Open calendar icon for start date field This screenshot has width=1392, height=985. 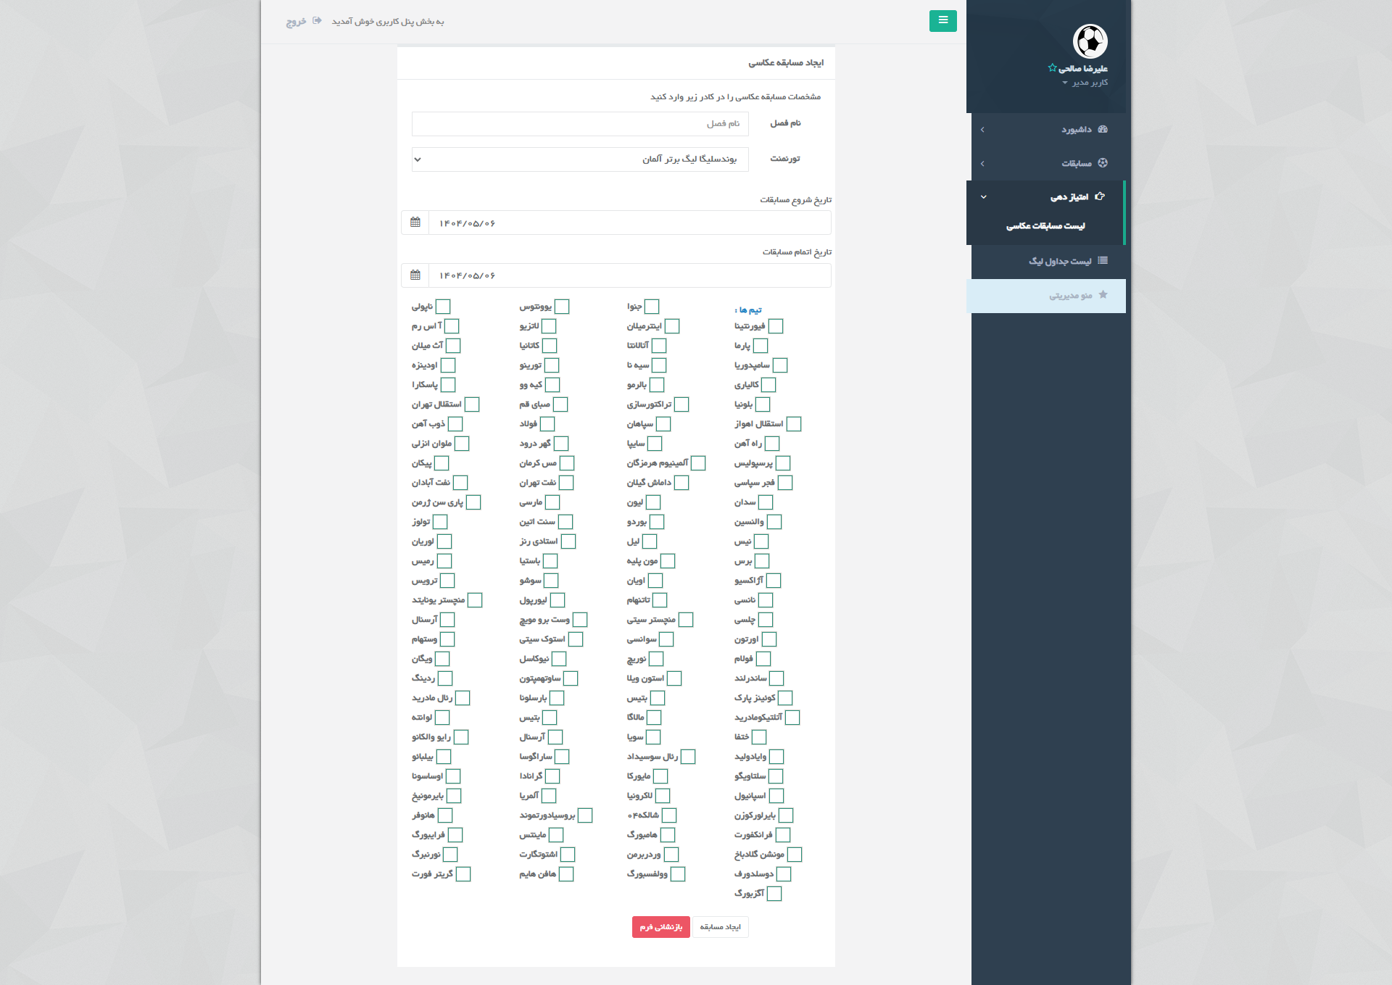pos(415,223)
